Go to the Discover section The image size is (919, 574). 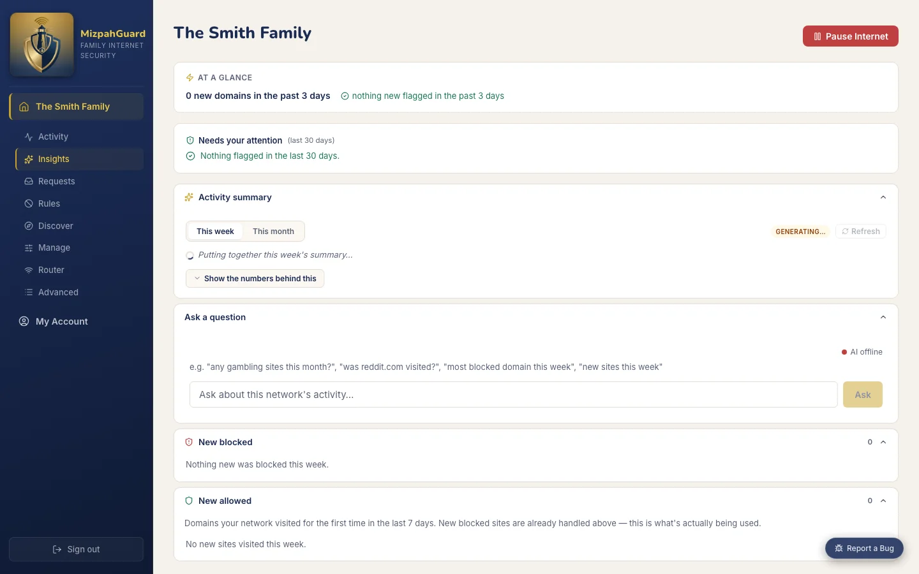[x=79, y=226]
